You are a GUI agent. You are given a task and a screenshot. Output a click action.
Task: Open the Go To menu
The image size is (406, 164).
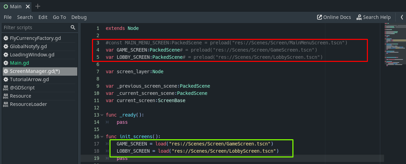[59, 17]
